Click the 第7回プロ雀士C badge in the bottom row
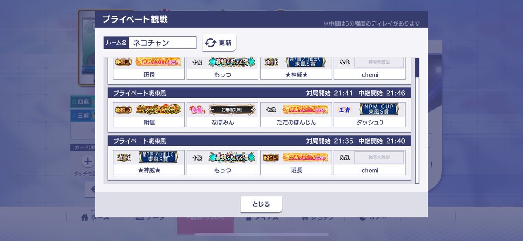The image size is (523, 241). tap(158, 157)
